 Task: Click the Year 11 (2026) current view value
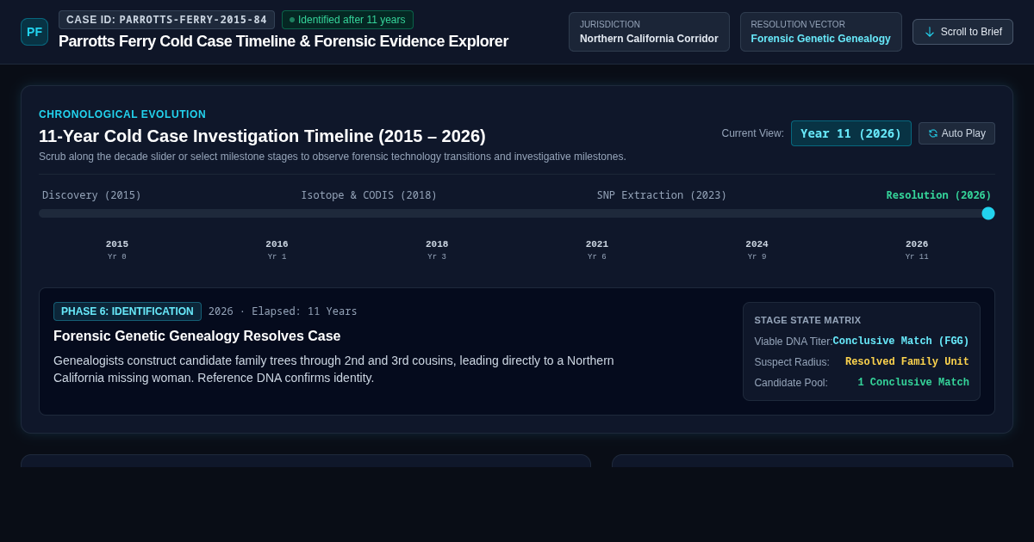(851, 133)
